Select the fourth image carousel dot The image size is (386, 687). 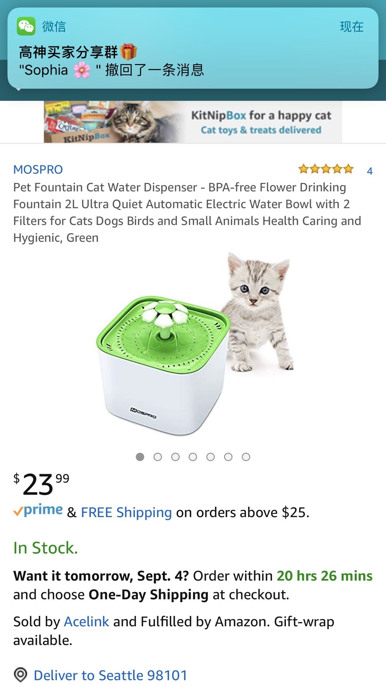tap(193, 457)
